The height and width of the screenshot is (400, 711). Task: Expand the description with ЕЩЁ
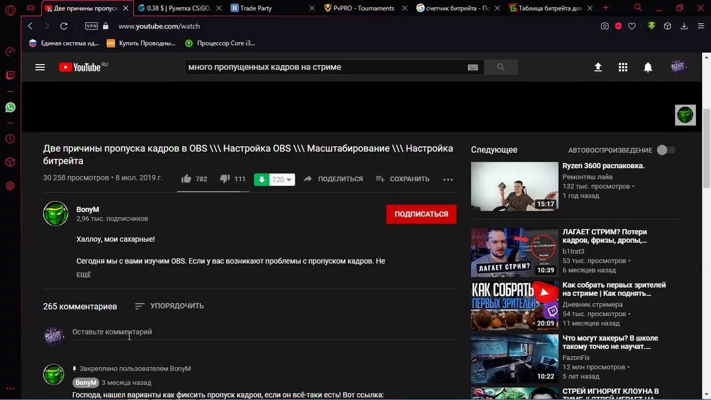84,274
